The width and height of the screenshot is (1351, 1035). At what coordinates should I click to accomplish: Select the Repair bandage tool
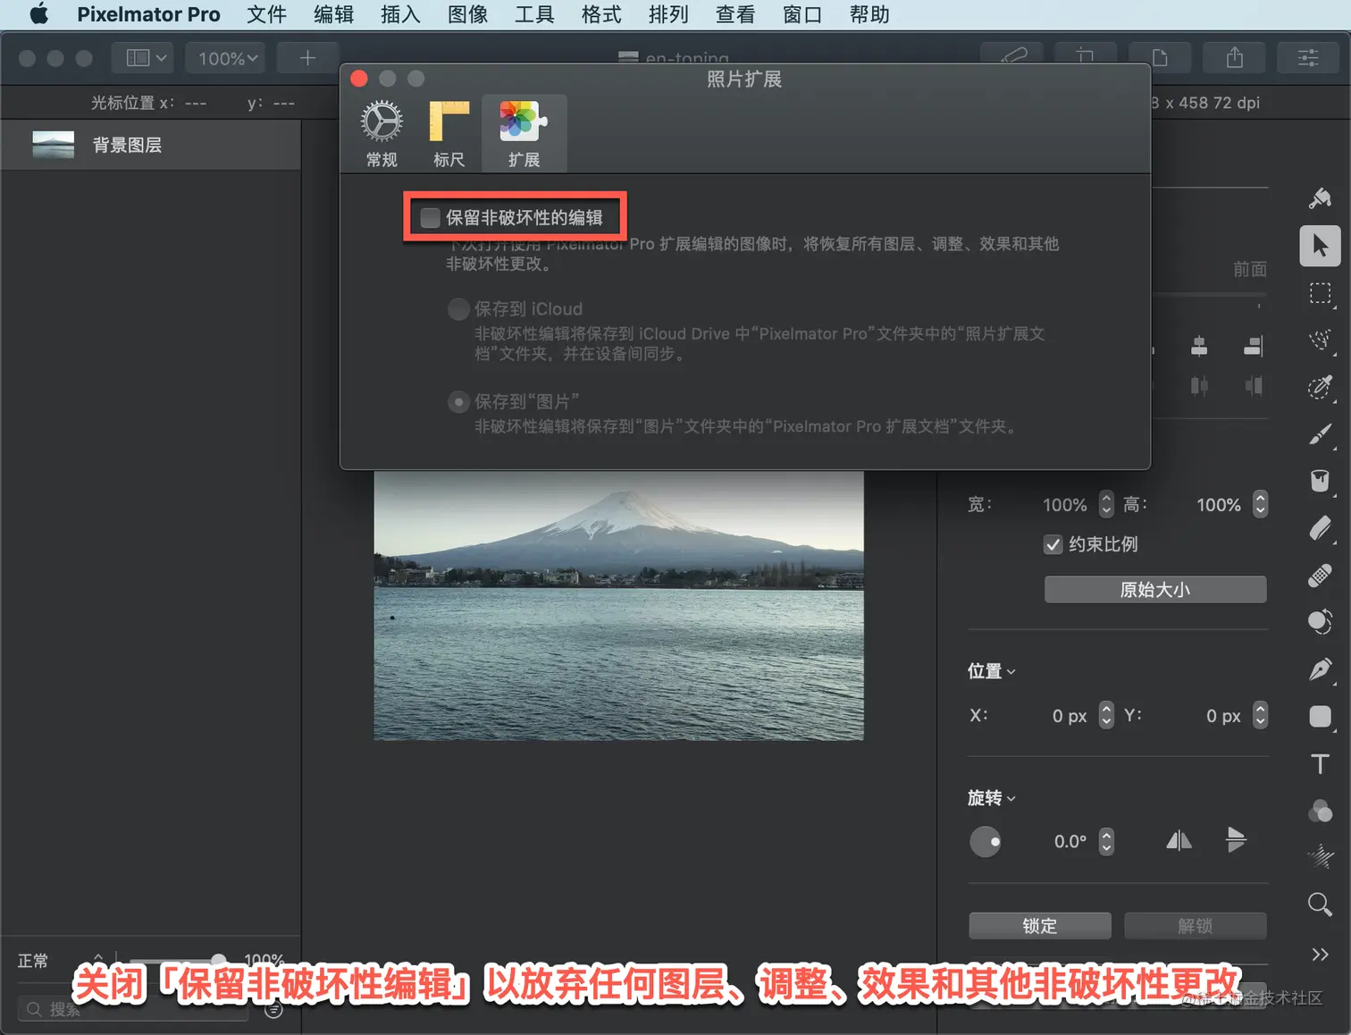[x=1320, y=575]
